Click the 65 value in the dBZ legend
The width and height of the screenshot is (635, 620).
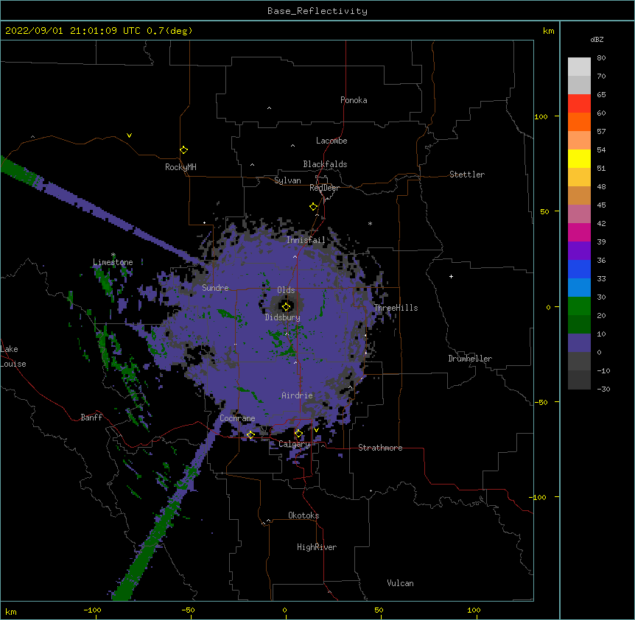pos(601,95)
